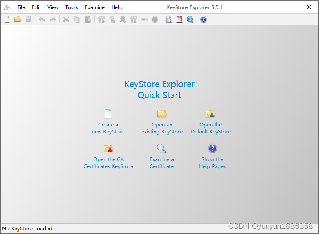
Task: Click the Save floppy disk toolbar icon
Action: (28, 19)
